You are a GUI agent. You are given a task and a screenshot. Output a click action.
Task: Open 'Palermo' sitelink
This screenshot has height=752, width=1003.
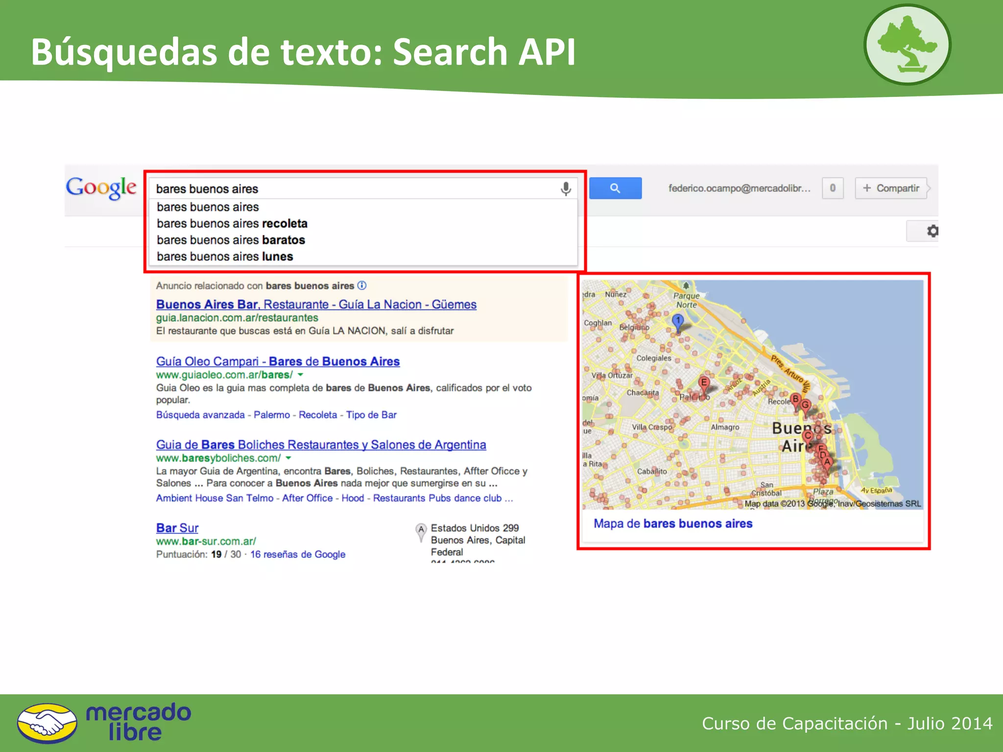click(x=272, y=415)
